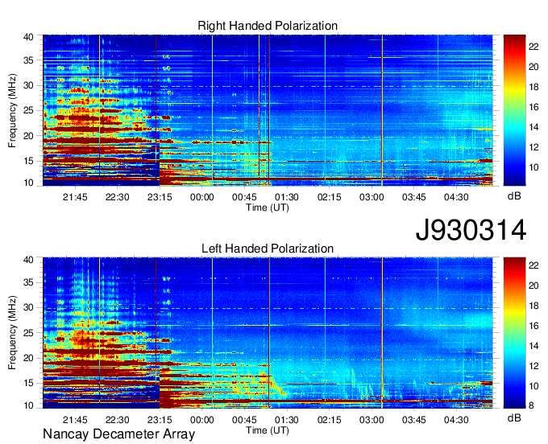Click the "35" frequency tick of upper plot
The height and width of the screenshot is (444, 548).
point(28,60)
